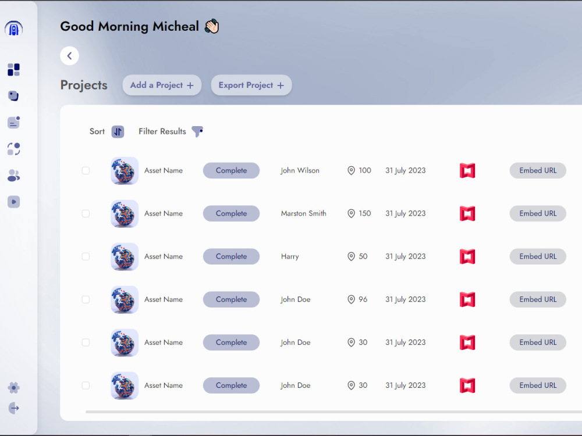Click the Filter Results label

tap(162, 131)
